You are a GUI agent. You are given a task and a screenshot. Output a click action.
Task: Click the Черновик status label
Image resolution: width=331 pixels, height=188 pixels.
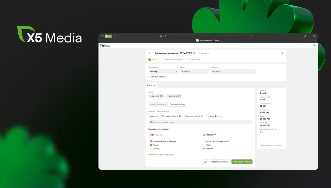pyautogui.click(x=204, y=53)
